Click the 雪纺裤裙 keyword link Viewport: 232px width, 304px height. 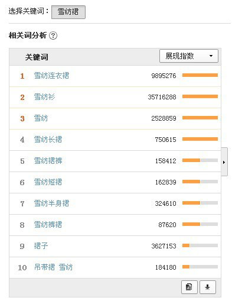click(x=48, y=225)
